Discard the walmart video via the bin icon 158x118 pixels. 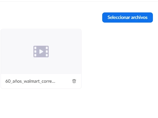coord(74,81)
